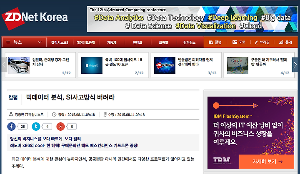Open the 레노버 x86 promotion link

74,146
